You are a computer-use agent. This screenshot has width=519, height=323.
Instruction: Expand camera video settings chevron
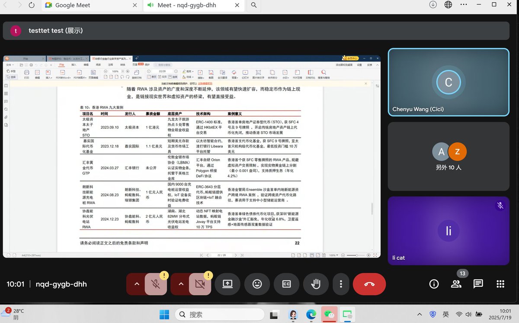[x=181, y=284]
